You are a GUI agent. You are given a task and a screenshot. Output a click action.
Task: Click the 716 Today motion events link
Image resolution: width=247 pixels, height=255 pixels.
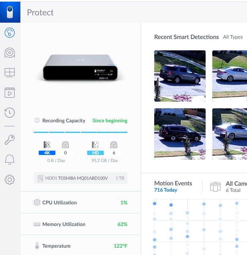(x=166, y=190)
